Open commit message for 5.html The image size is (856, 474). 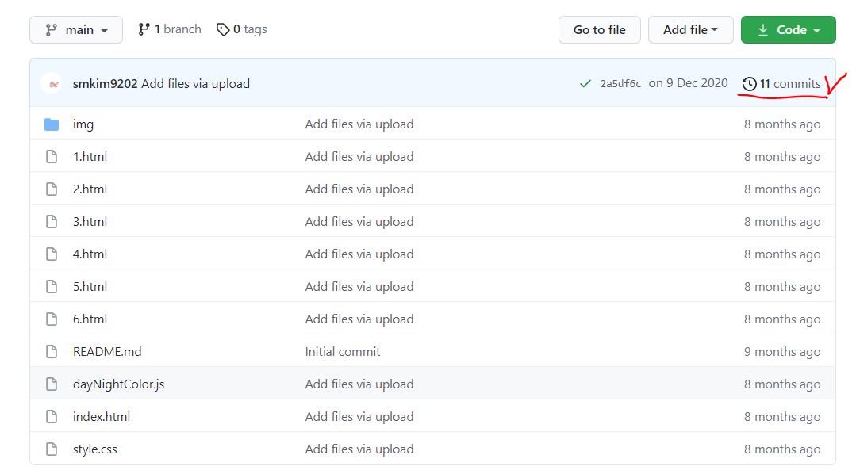coord(359,287)
